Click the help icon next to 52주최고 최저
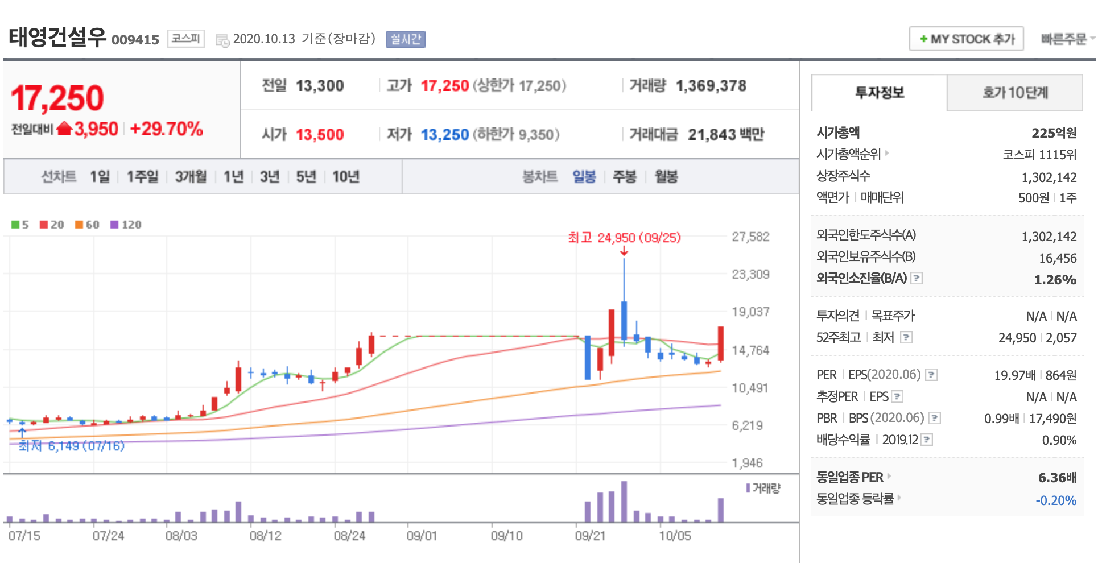The height and width of the screenshot is (563, 1098). click(x=906, y=337)
